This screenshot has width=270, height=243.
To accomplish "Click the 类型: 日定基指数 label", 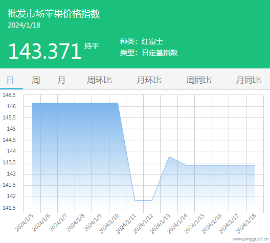I will 149,53.
